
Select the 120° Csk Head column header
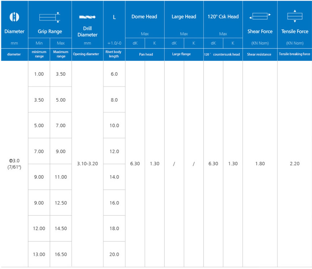pyautogui.click(x=223, y=17)
